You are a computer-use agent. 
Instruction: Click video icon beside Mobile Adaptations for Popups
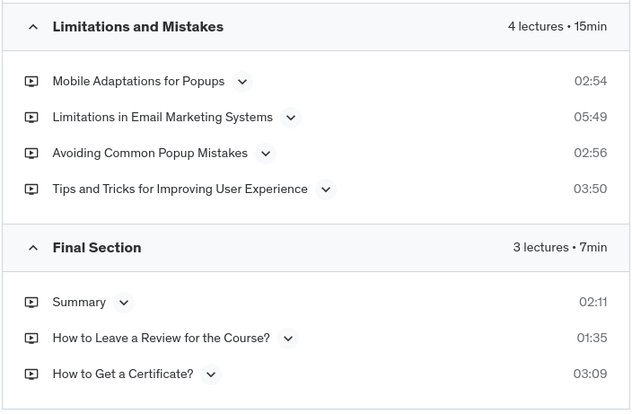tap(31, 82)
